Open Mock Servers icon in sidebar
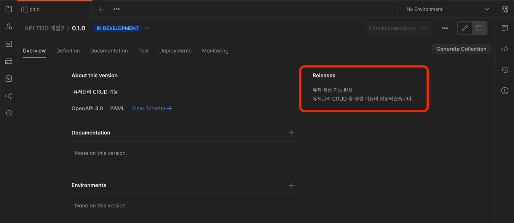 (9, 61)
